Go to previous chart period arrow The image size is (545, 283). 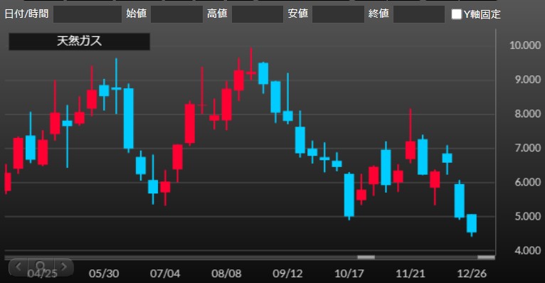click(x=18, y=267)
